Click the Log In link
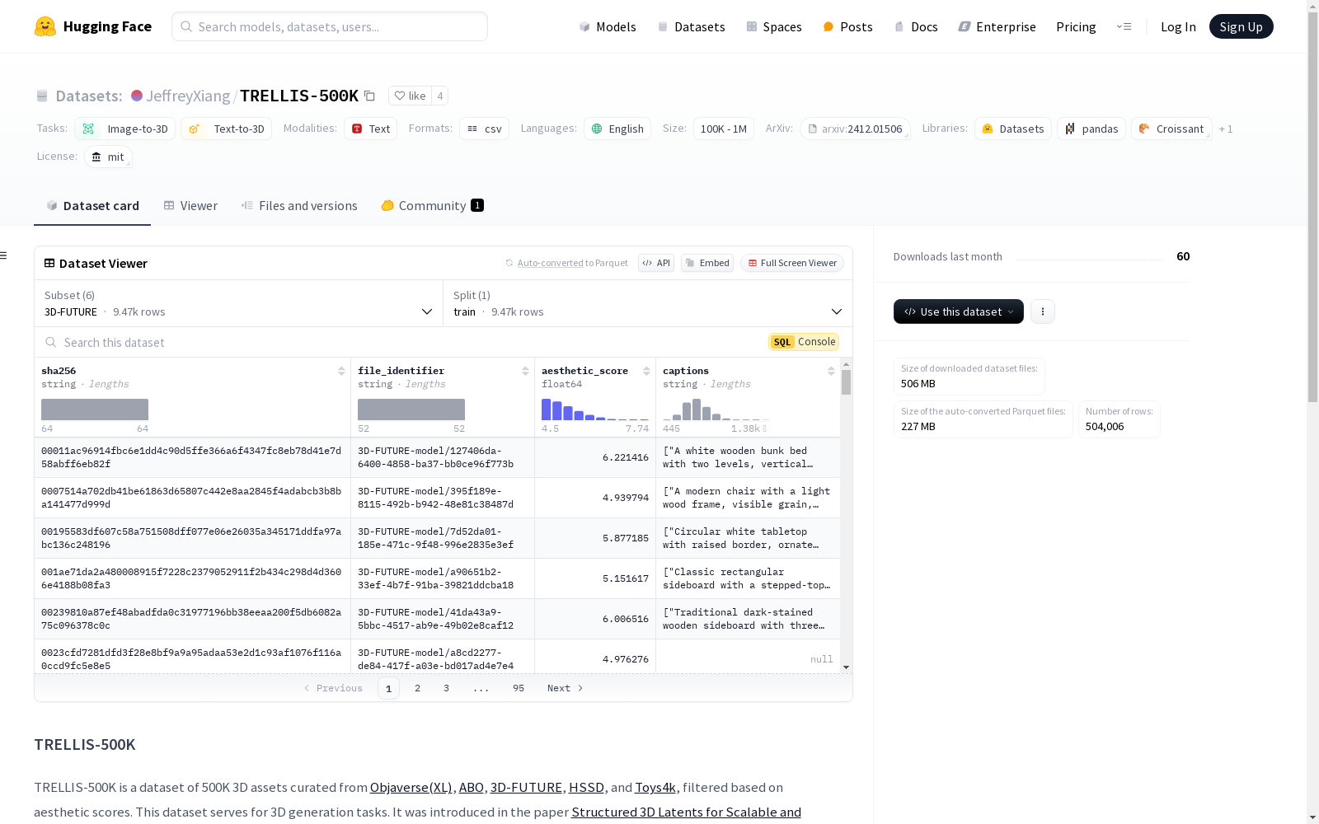Screen dimensions: 1319x824 coord(1178,26)
